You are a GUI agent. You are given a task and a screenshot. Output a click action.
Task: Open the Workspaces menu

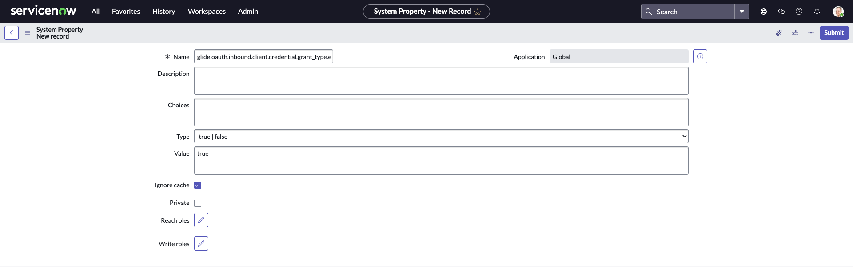207,12
